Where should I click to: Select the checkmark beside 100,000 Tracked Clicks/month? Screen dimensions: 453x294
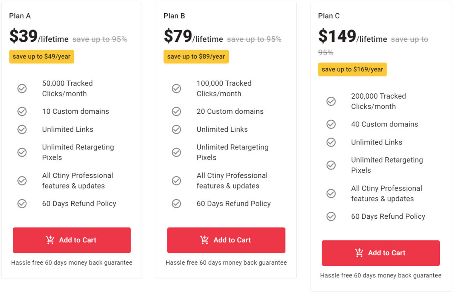coord(176,88)
